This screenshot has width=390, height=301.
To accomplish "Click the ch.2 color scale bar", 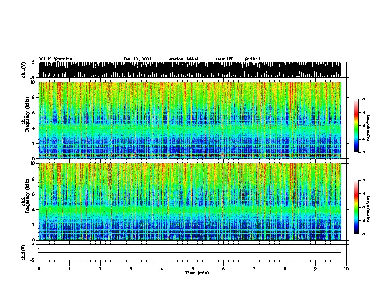I will [x=357, y=207].
